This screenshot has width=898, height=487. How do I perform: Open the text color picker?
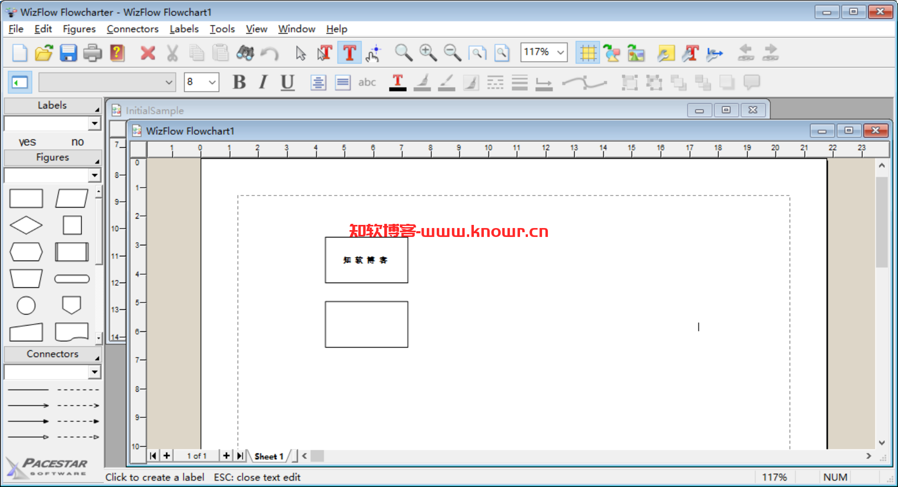398,82
